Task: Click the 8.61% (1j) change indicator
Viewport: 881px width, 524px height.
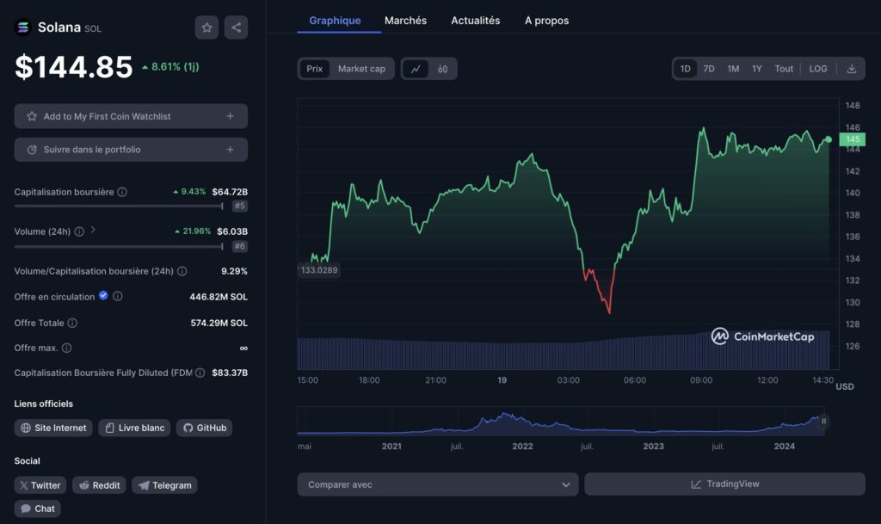Action: point(170,67)
